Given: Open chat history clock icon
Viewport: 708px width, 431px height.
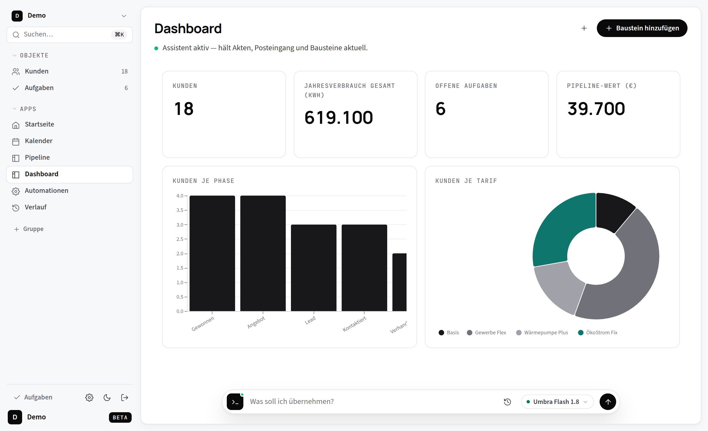Looking at the screenshot, I should pyautogui.click(x=507, y=402).
